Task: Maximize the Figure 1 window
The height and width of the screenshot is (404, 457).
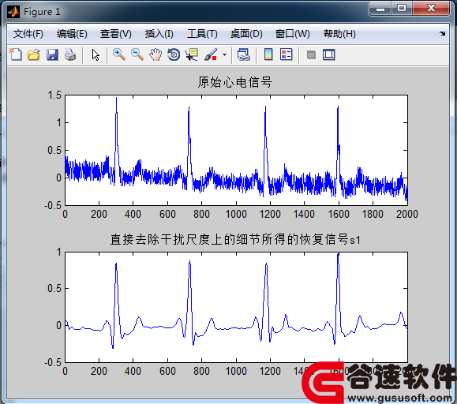Action: coord(401,9)
